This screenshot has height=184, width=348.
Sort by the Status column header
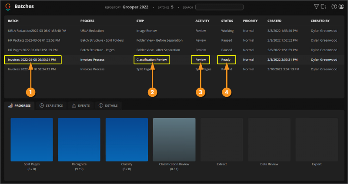pos(227,21)
